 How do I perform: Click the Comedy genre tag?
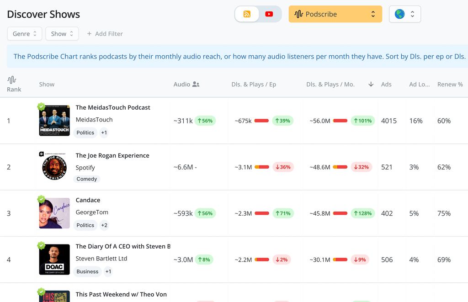pyautogui.click(x=87, y=179)
